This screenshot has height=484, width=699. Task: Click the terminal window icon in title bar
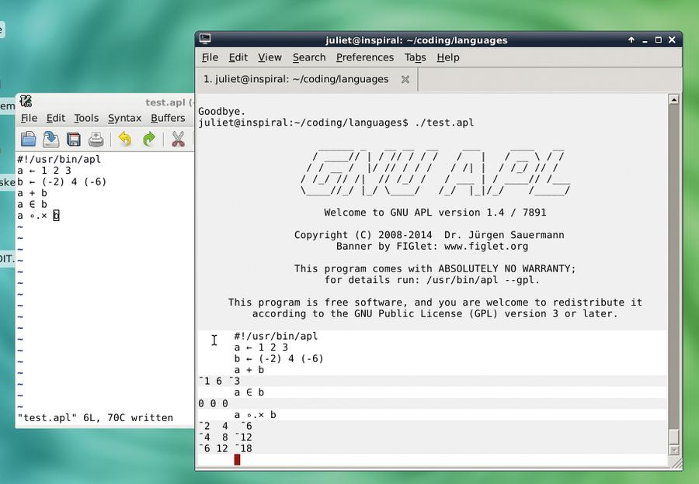(x=205, y=40)
